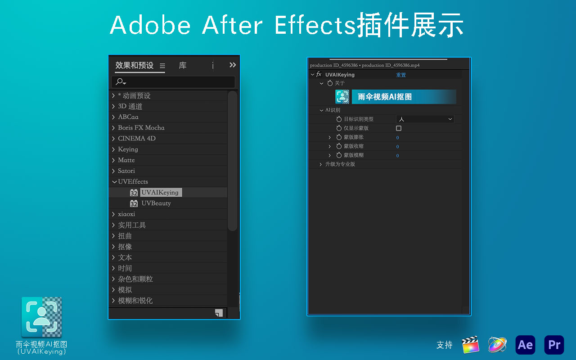Expand the Keying category

click(113, 149)
